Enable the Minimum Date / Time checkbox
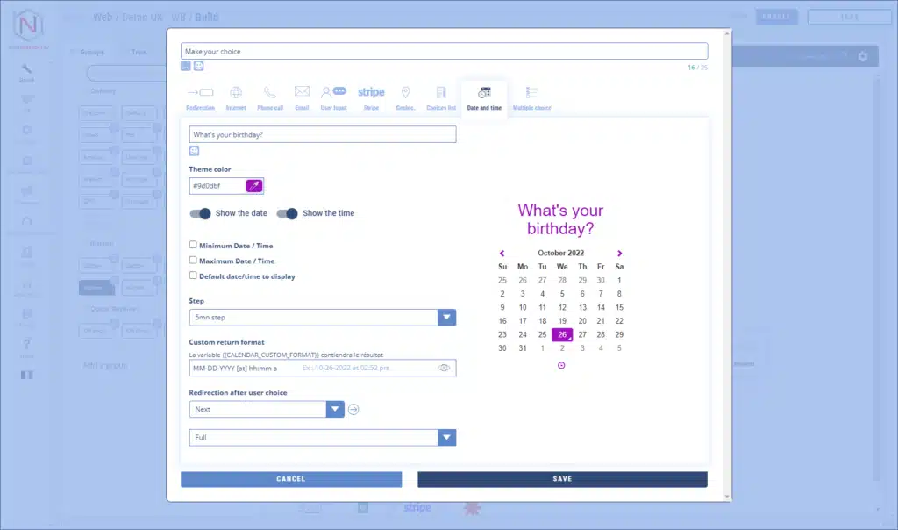The height and width of the screenshot is (530, 898). tap(193, 246)
